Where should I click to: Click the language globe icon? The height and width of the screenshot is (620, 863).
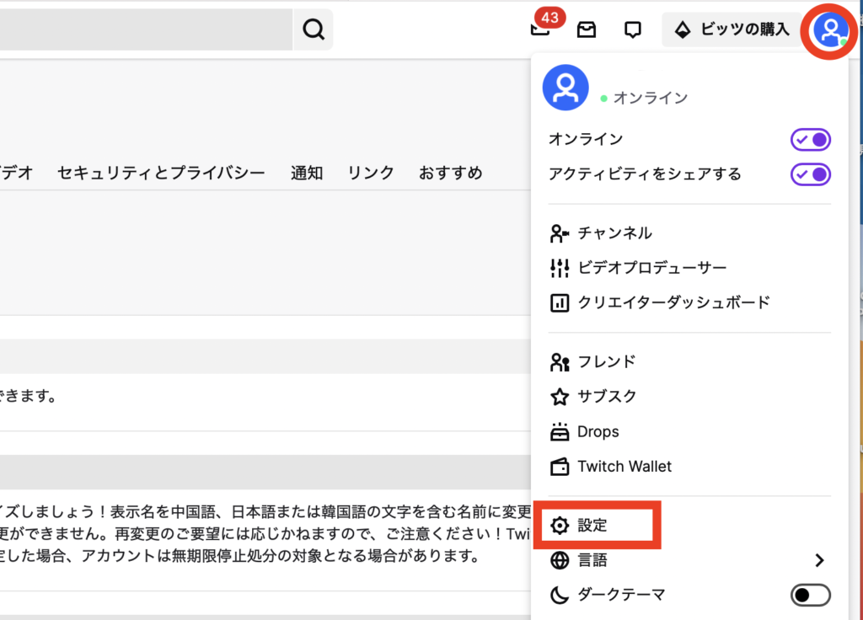(560, 560)
